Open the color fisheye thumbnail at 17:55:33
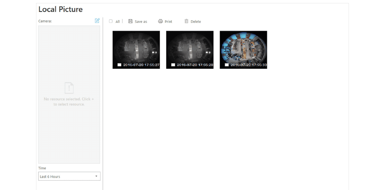This screenshot has width=377, height=190. coord(243,50)
